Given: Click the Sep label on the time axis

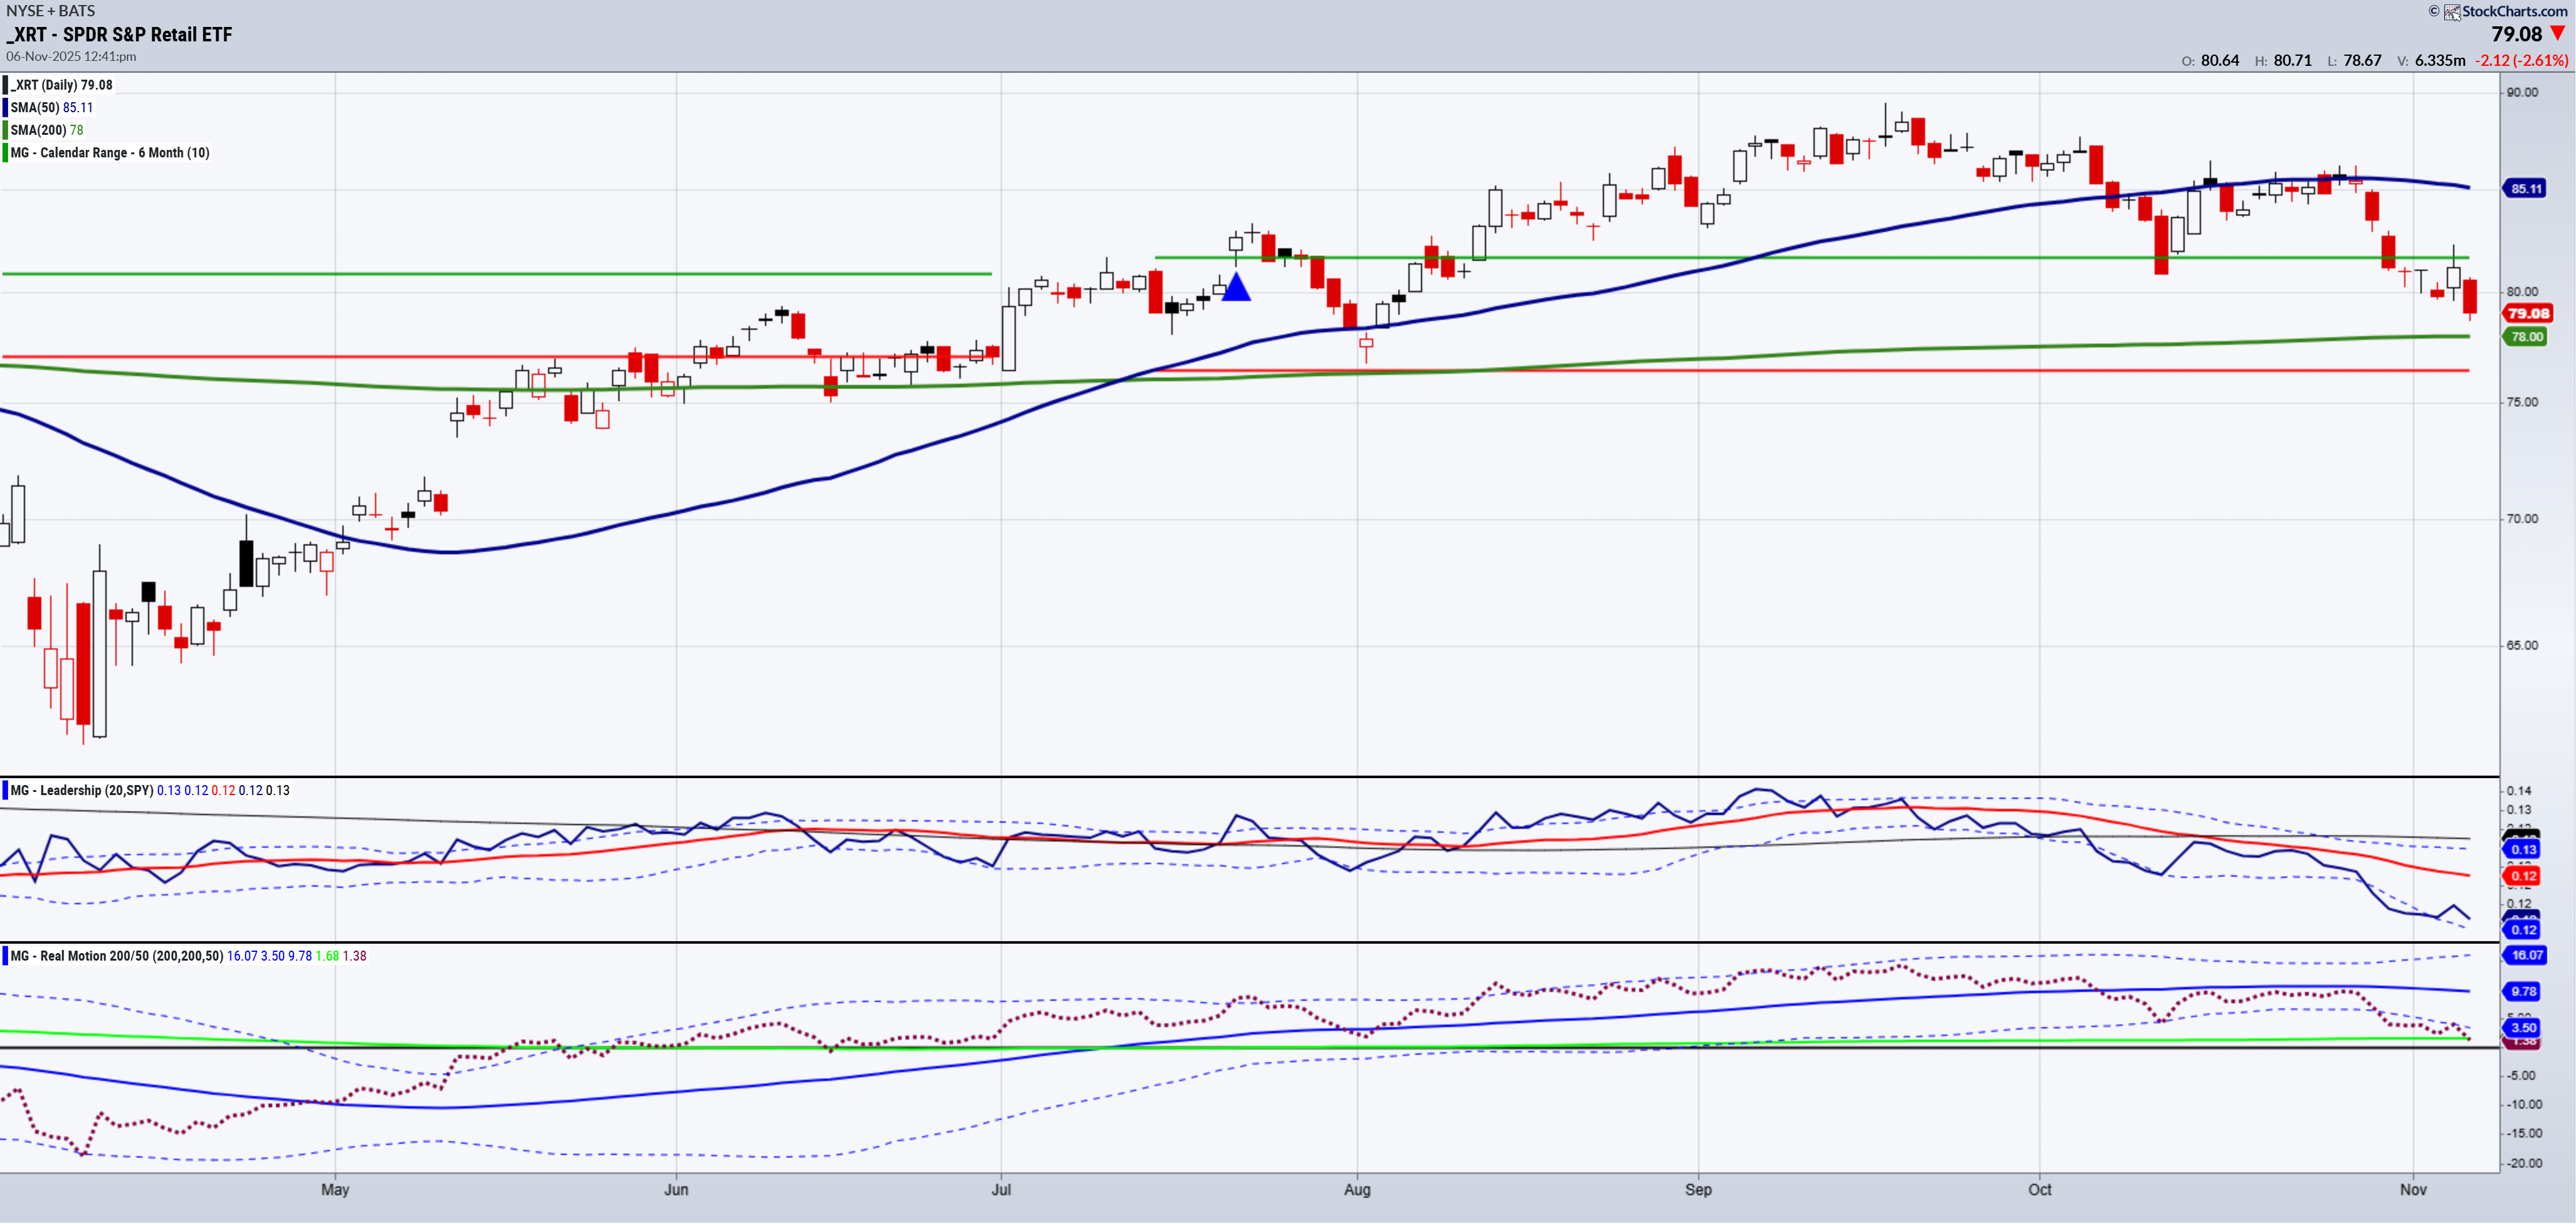Looking at the screenshot, I should (1698, 1190).
